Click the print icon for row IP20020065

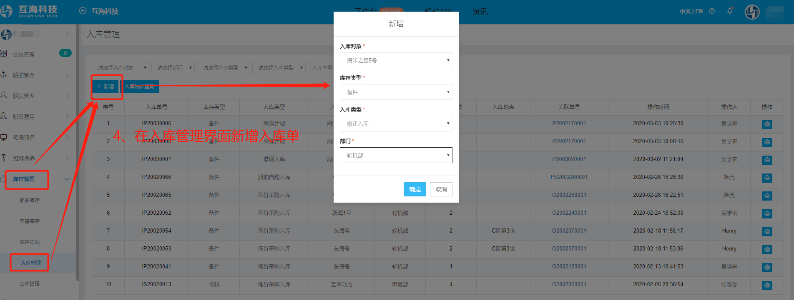767,196
